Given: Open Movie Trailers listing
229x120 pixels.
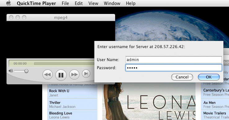Looking at the screenshot, I should coord(215,115).
